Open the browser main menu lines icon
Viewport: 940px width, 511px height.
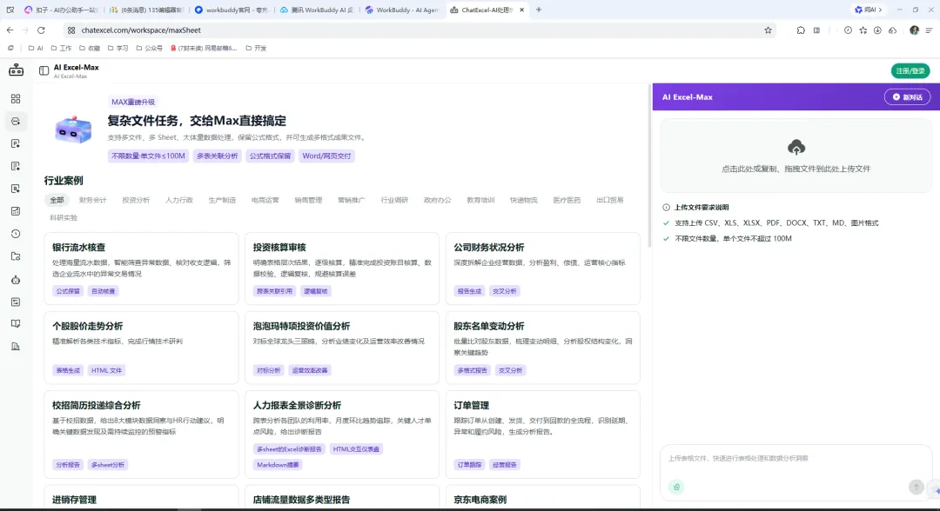[x=930, y=30]
